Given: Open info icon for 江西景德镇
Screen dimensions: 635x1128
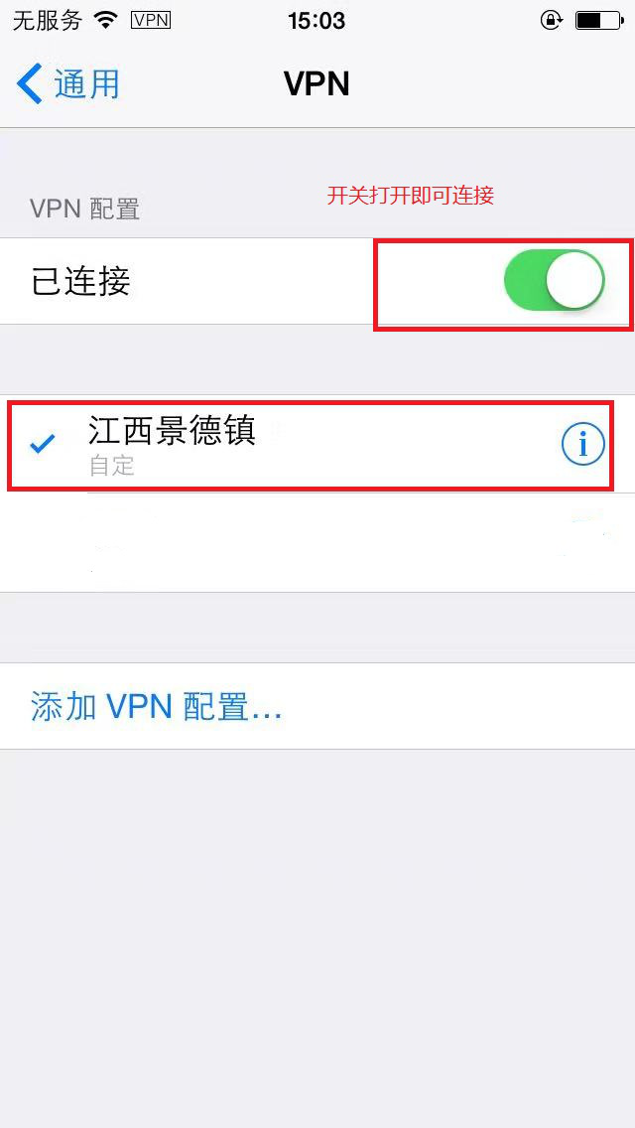Looking at the screenshot, I should 582,446.
